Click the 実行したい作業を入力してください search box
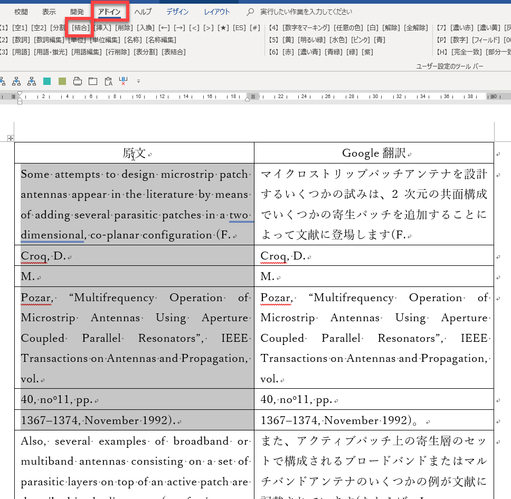 (x=306, y=12)
